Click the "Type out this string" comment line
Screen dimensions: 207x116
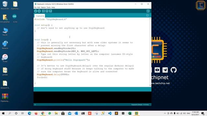click(x=85, y=54)
